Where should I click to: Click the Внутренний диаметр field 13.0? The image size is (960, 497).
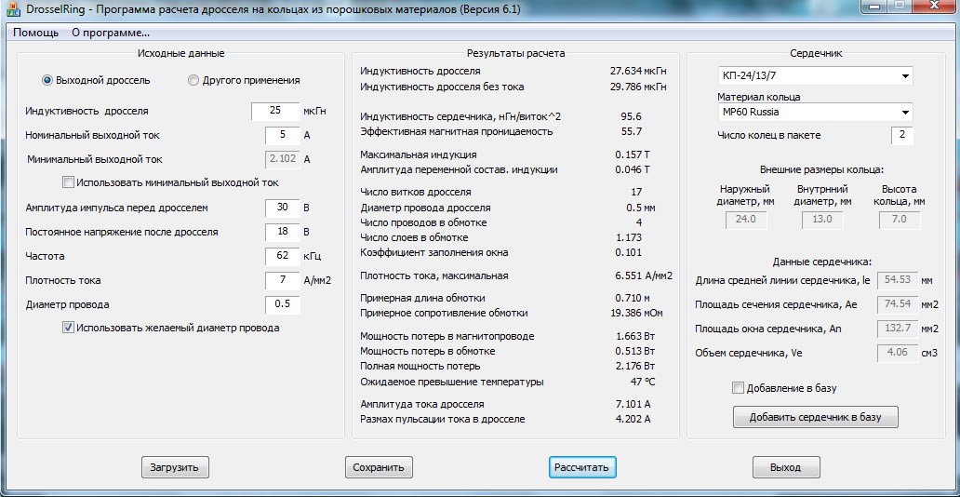pyautogui.click(x=821, y=220)
